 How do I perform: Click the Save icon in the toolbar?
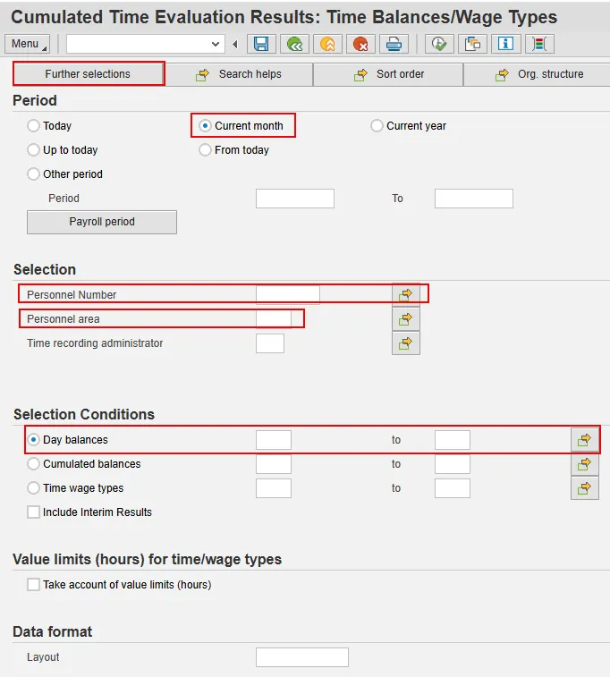click(x=261, y=44)
